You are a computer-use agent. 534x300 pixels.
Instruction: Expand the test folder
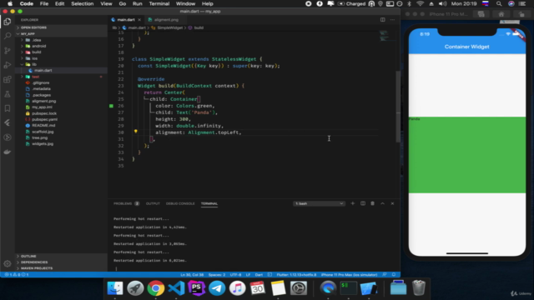click(35, 77)
